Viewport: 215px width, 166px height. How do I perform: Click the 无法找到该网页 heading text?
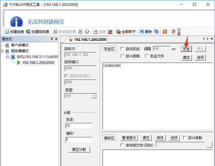[x=46, y=22]
